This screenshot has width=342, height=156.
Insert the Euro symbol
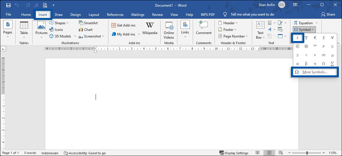[x=315, y=38]
